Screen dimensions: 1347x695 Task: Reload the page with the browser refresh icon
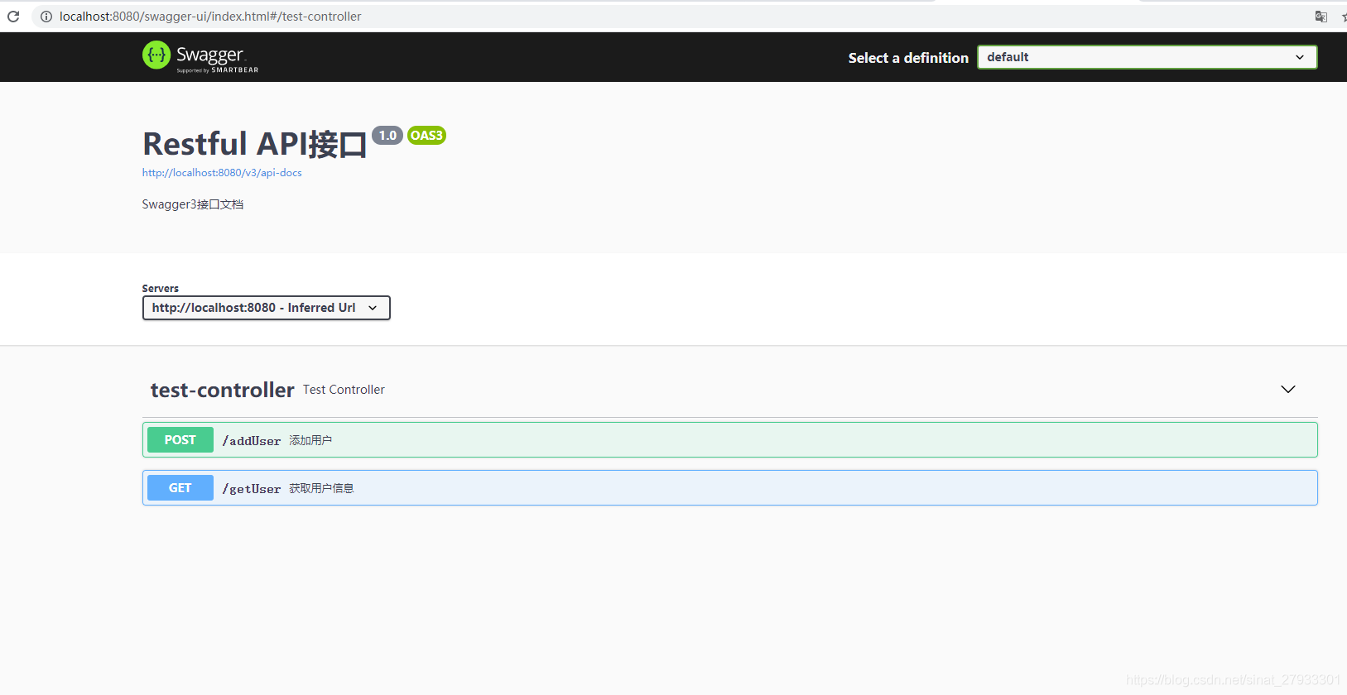(13, 17)
